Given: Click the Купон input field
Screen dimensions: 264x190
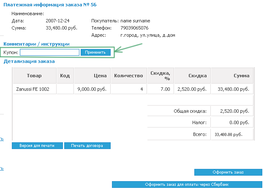Looking at the screenshot, I should click(49, 52).
